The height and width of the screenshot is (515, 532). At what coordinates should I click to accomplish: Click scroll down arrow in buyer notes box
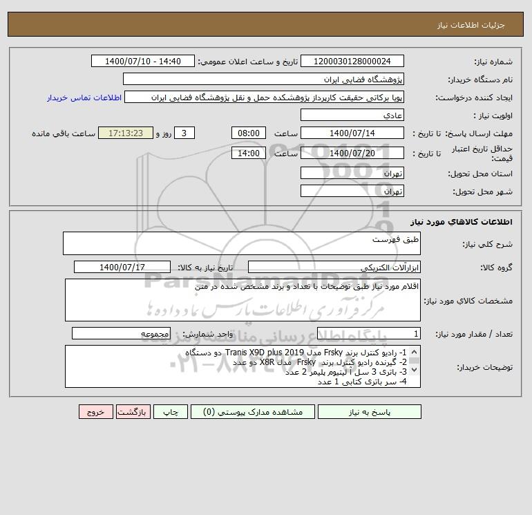[415, 369]
